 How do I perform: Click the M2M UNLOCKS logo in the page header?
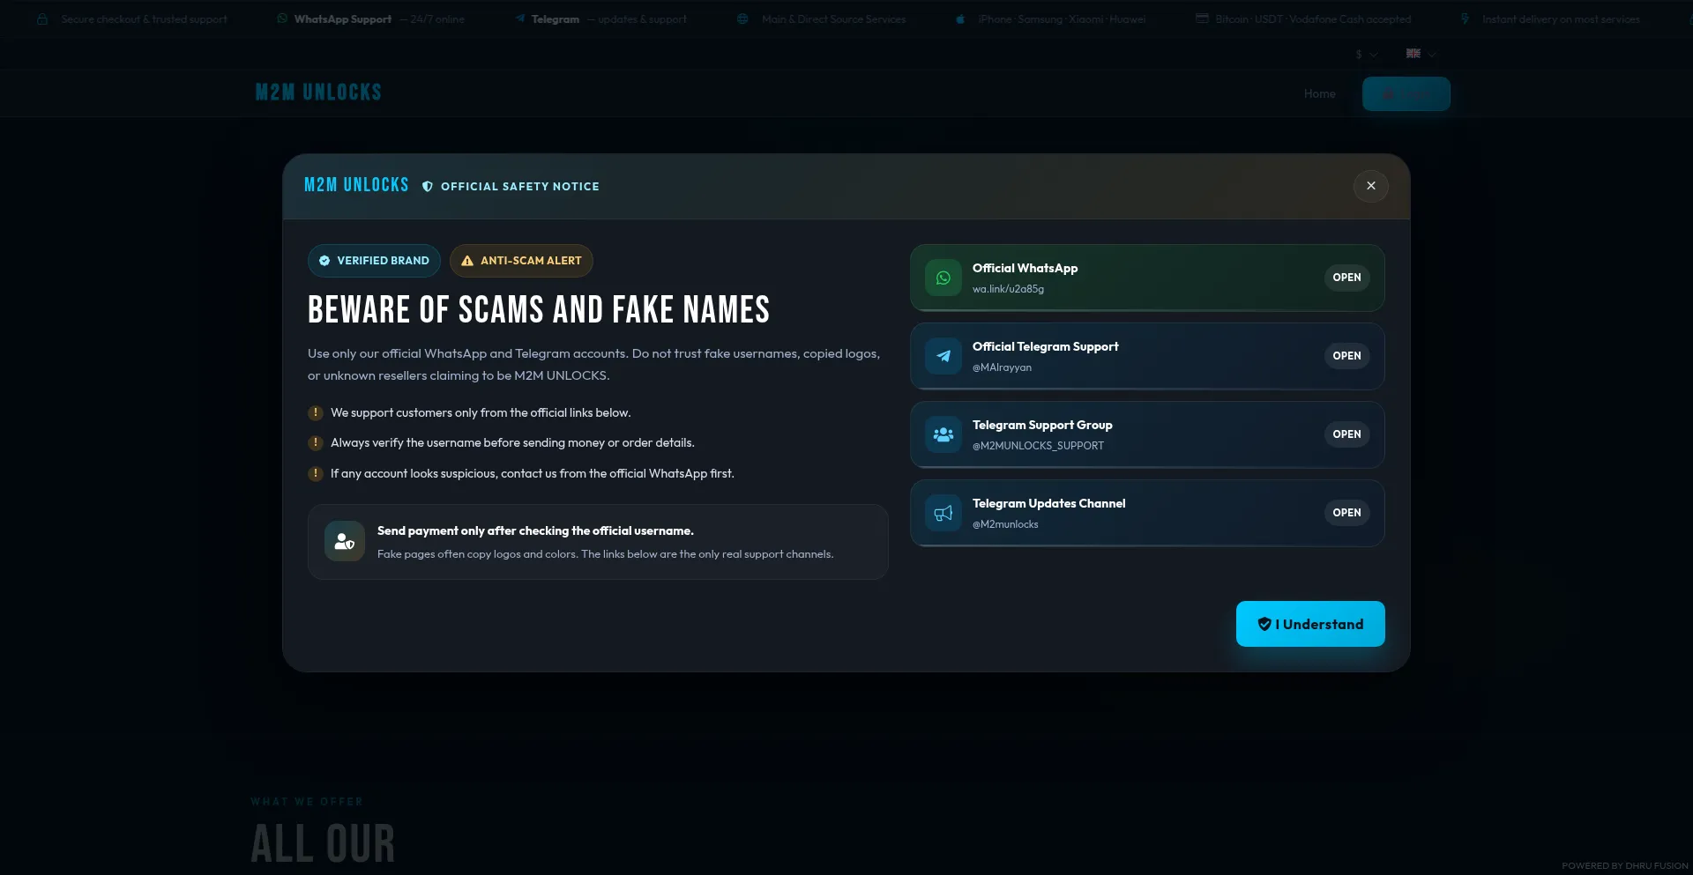coord(318,93)
